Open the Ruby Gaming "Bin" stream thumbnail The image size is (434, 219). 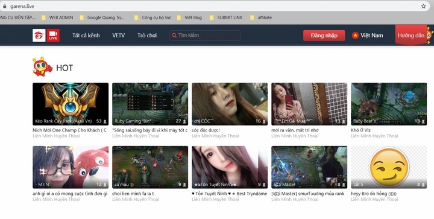(150, 104)
